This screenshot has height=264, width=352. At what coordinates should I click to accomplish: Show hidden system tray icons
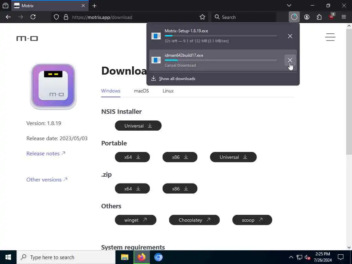pos(291,257)
